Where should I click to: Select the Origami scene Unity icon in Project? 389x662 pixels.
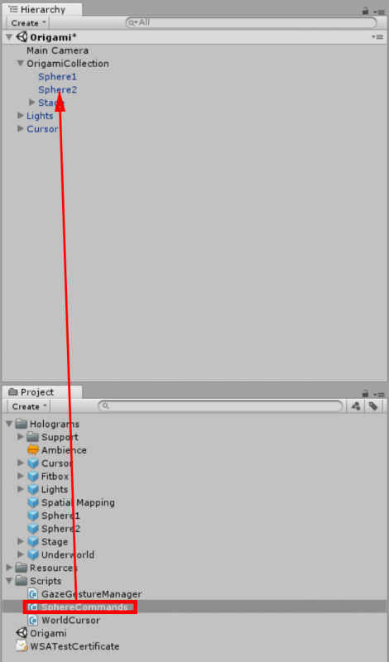coord(22,633)
